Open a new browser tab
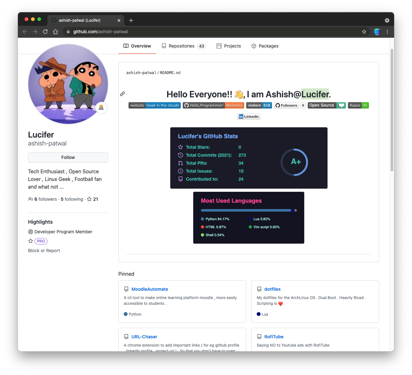The image size is (412, 375). pos(131,20)
